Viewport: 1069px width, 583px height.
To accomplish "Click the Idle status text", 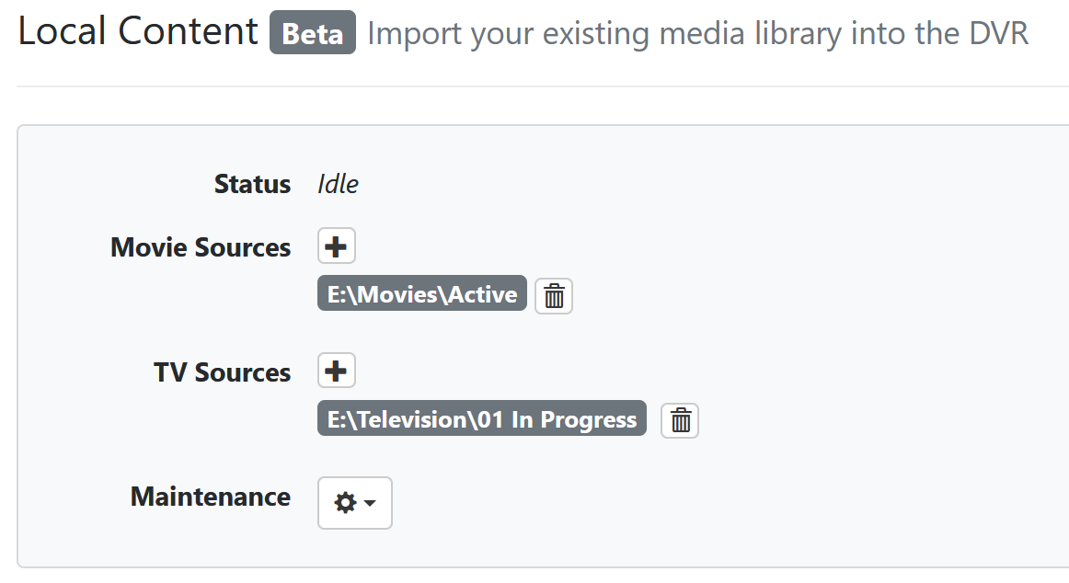I will (338, 184).
